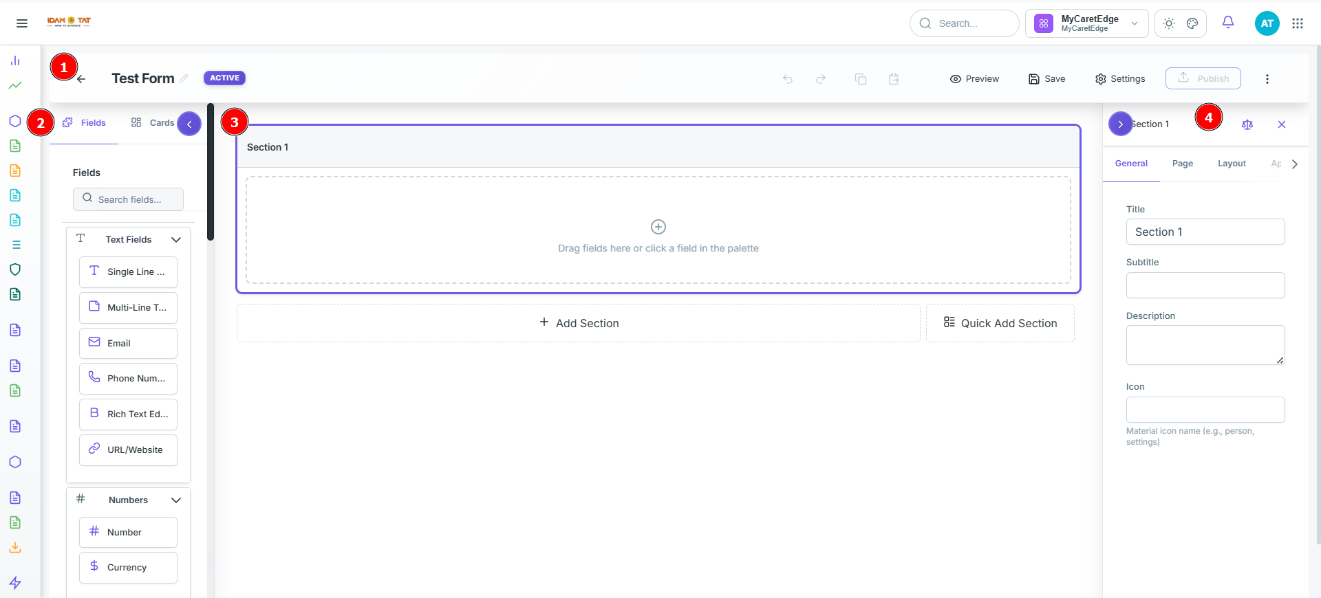This screenshot has width=1321, height=598.
Task: Click the IDAM TAT logo
Action: [x=69, y=22]
